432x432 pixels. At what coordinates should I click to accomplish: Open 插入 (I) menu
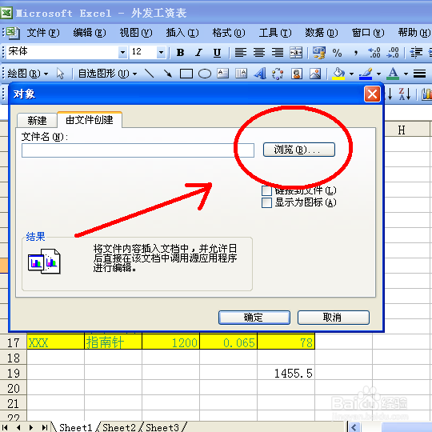(x=182, y=33)
